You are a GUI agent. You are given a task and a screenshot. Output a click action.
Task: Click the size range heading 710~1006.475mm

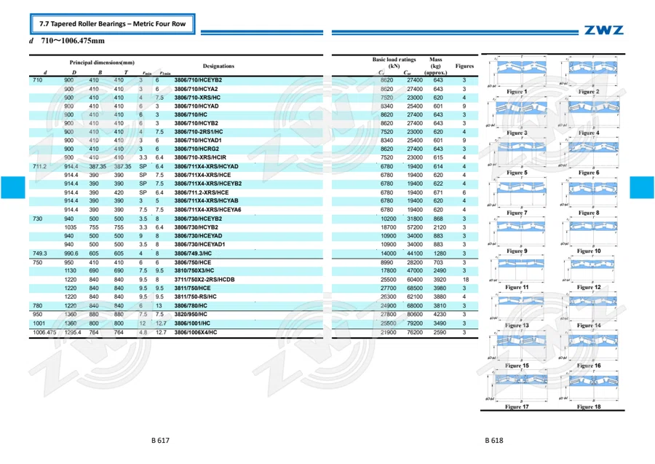pyautogui.click(x=73, y=41)
